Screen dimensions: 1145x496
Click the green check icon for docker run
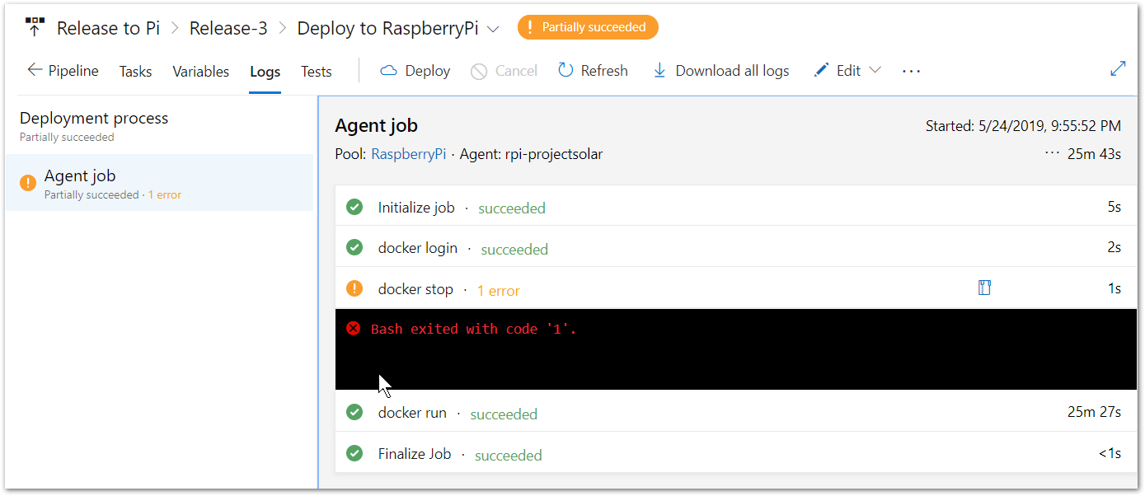point(354,412)
